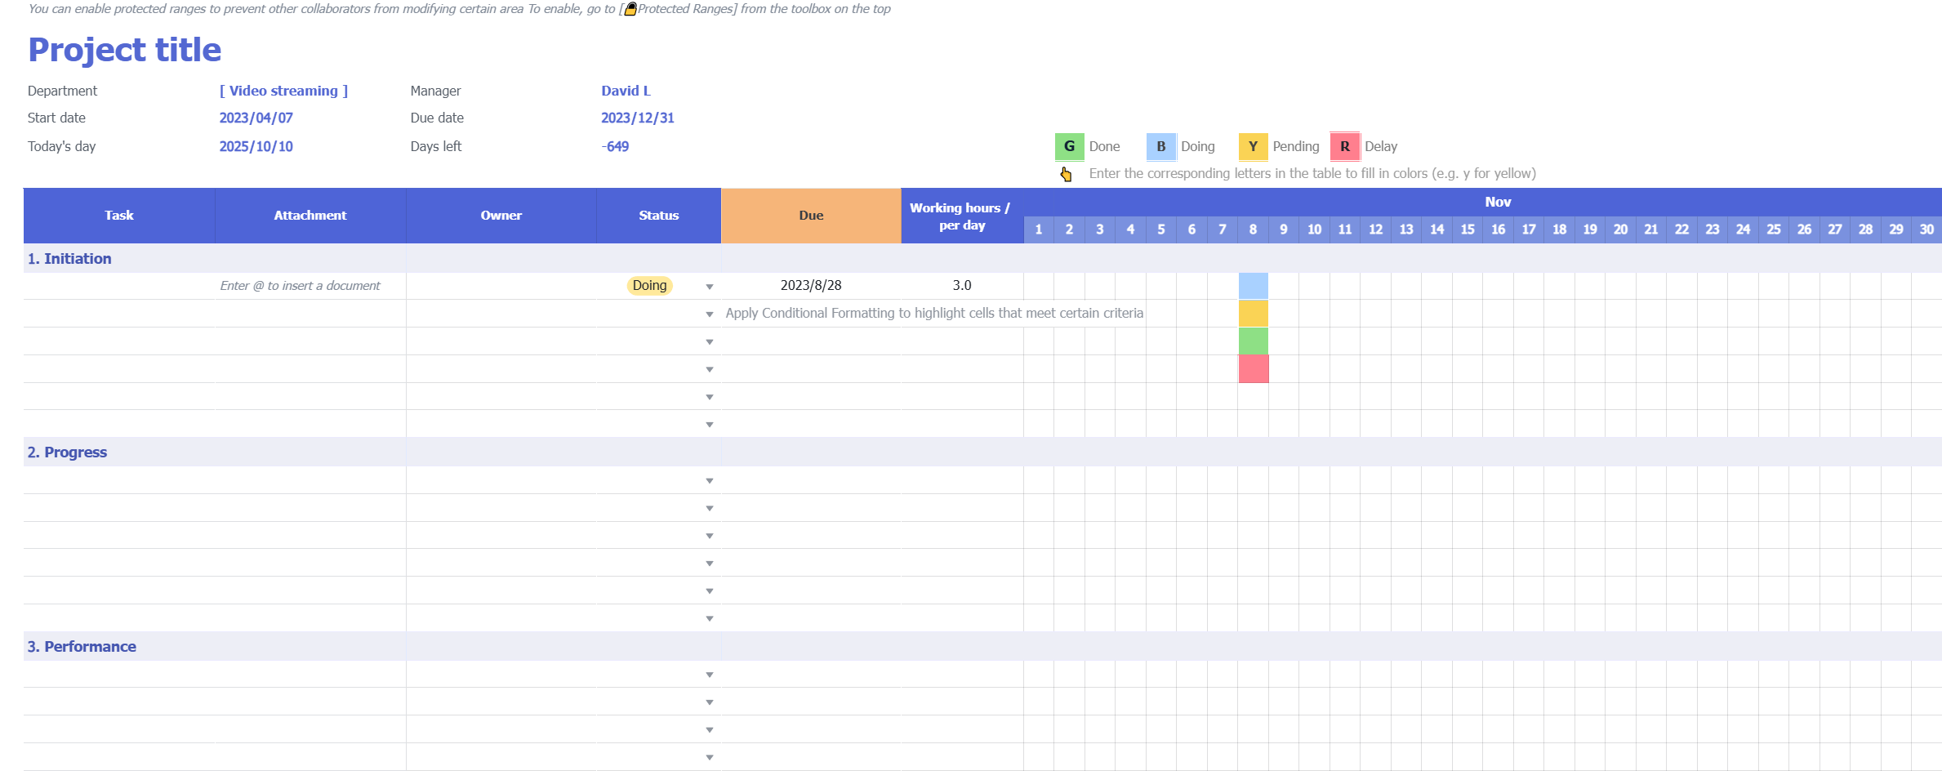Viewport: 1942px width, 771px height.
Task: Click the 3. Performance section heading
Action: point(82,647)
